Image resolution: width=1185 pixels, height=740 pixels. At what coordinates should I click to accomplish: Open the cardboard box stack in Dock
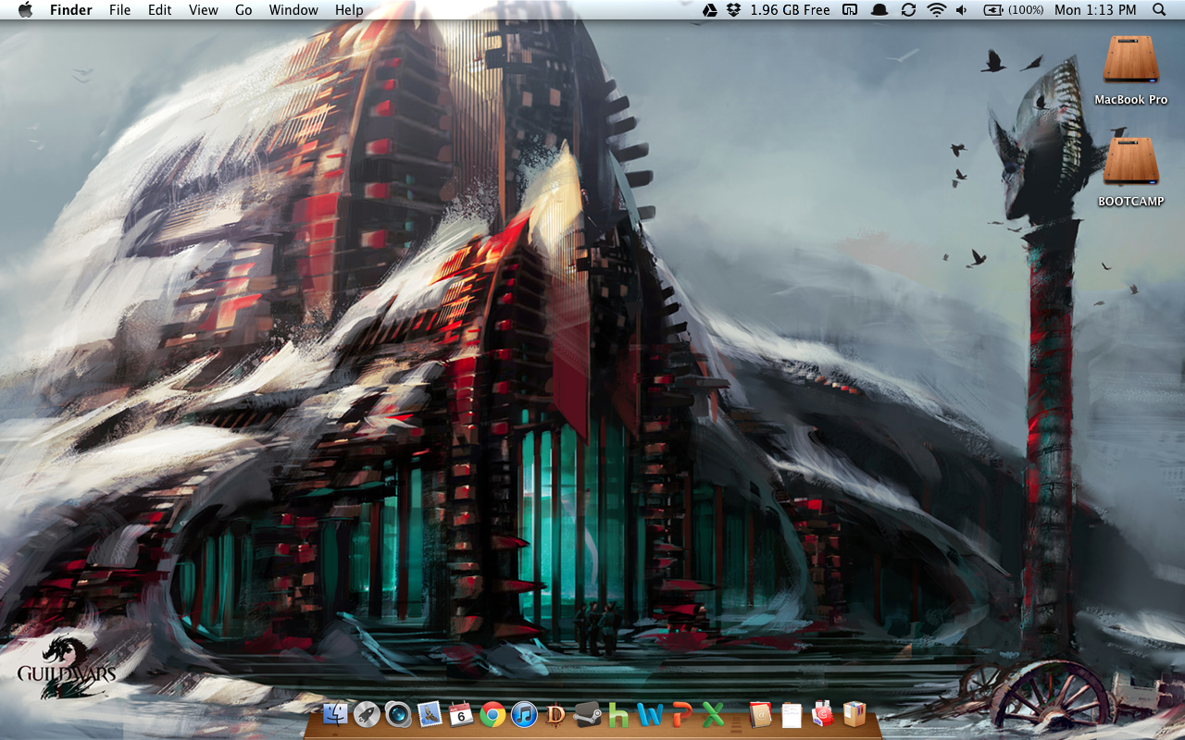point(854,714)
